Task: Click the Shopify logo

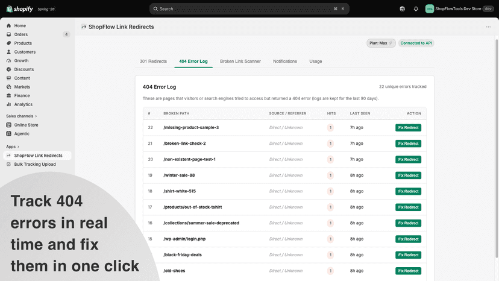Action: pyautogui.click(x=19, y=9)
